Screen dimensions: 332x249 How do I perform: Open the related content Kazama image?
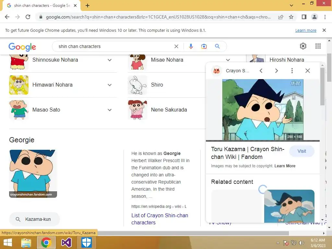[289, 206]
